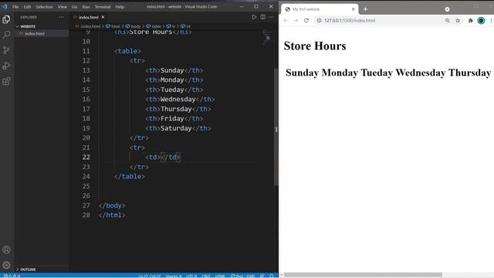Click the table breadcrumb segment
Screen dimensions: 494x278
tap(154, 26)
